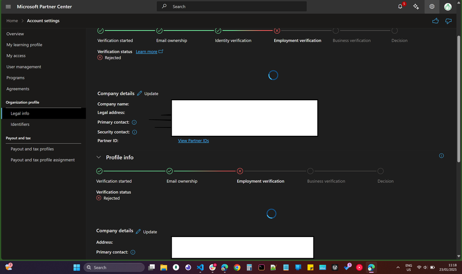Click the Payout and tax section header
The height and width of the screenshot is (274, 462).
(x=18, y=138)
